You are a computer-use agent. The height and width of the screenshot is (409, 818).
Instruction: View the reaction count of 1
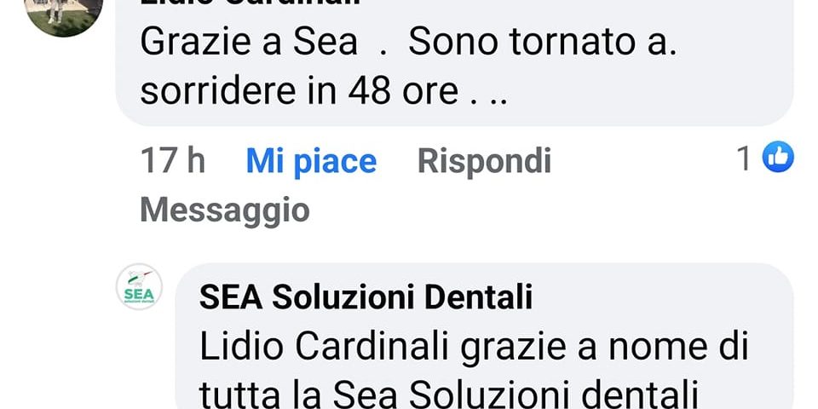(743, 158)
